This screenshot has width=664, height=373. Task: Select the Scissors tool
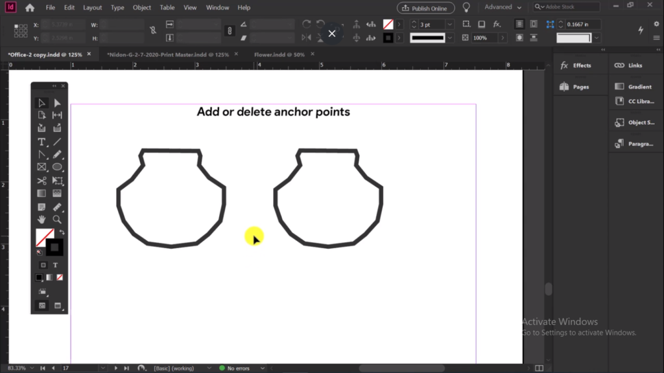point(41,181)
